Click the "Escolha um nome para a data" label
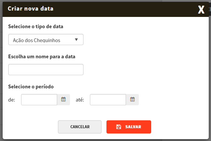 pos(42,57)
